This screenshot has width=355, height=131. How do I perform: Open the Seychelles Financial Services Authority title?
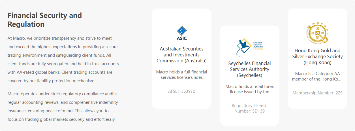click(x=250, y=69)
